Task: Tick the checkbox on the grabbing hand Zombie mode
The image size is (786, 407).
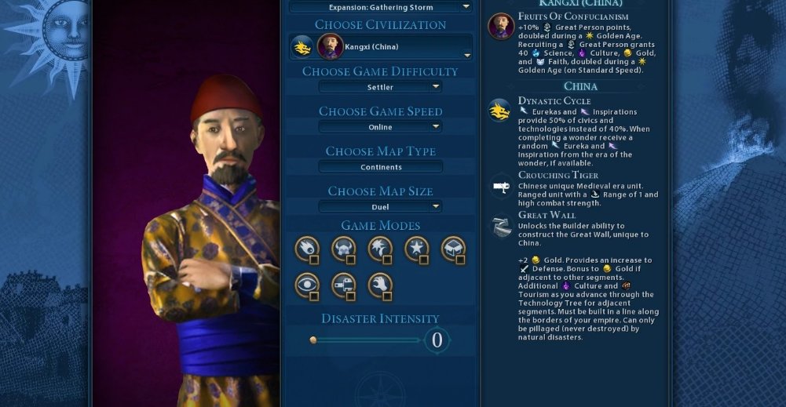Action: [387, 296]
